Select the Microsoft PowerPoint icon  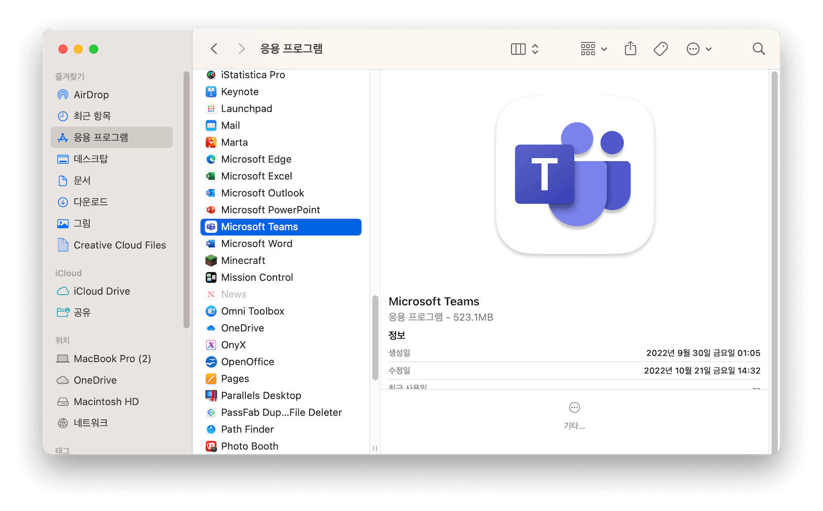click(x=211, y=210)
